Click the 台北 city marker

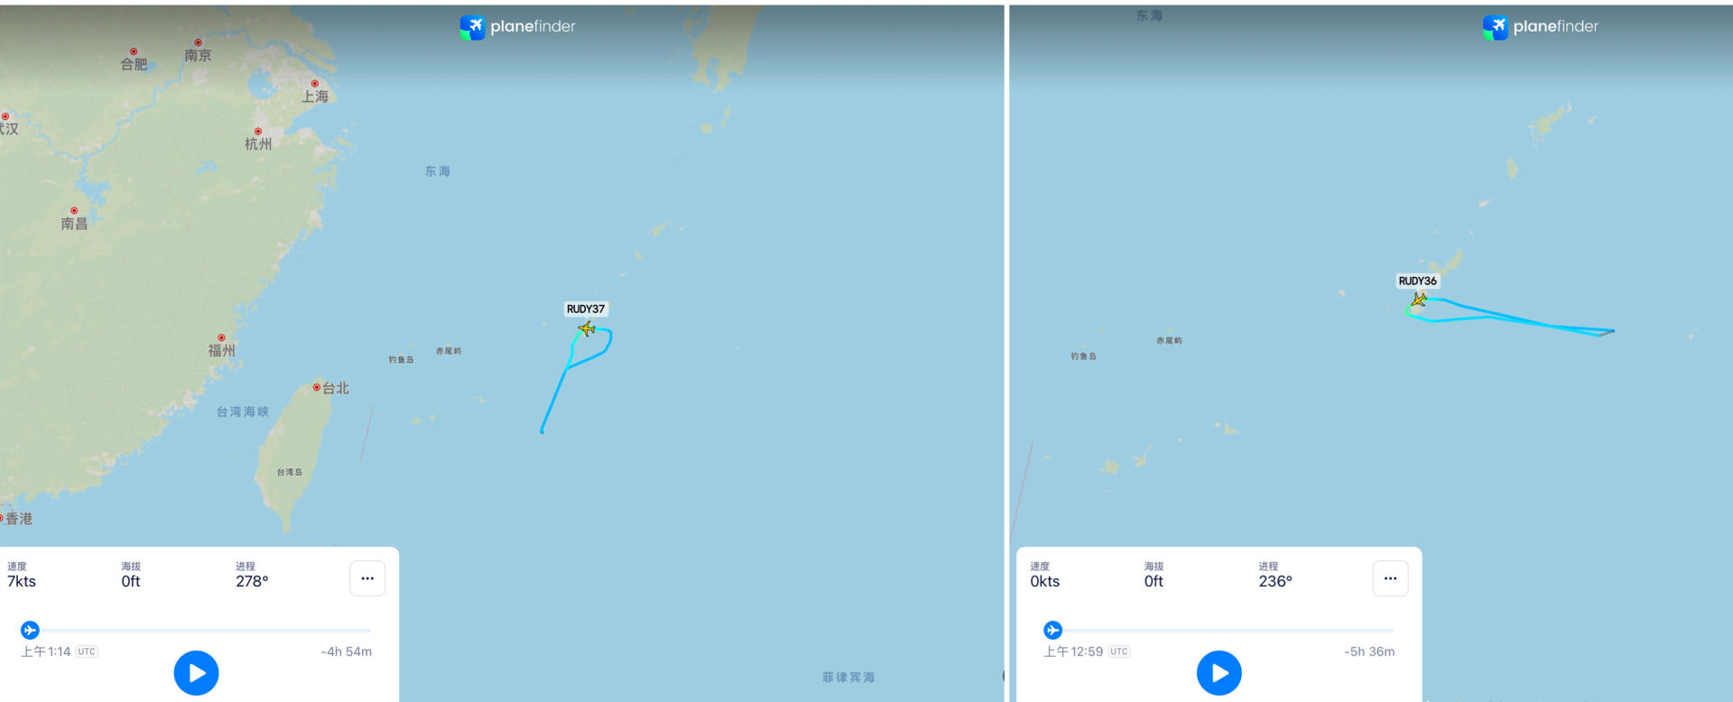point(317,387)
